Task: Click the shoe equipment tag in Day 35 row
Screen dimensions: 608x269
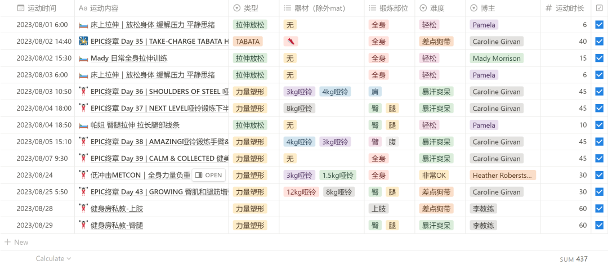Action: (290, 42)
